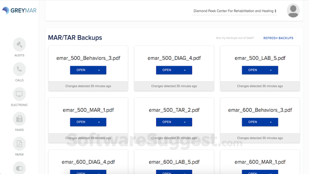The image size is (309, 174).
Task: Expand options arrow for emar_500_MAR_1.pdf
Action: pos(99,122)
